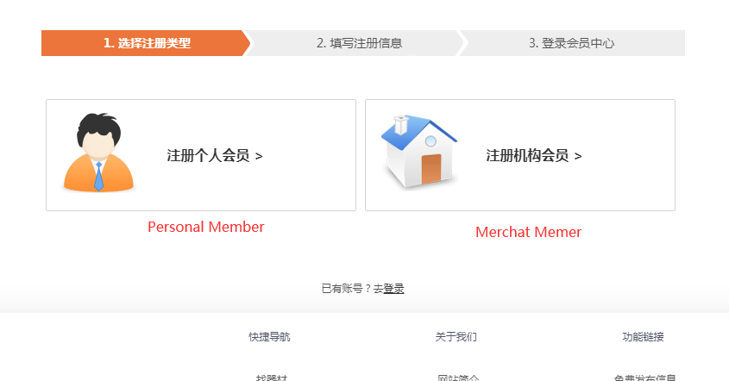The height and width of the screenshot is (381, 729).
Task: Click the arrow after 注册机构会员
Action: click(578, 156)
